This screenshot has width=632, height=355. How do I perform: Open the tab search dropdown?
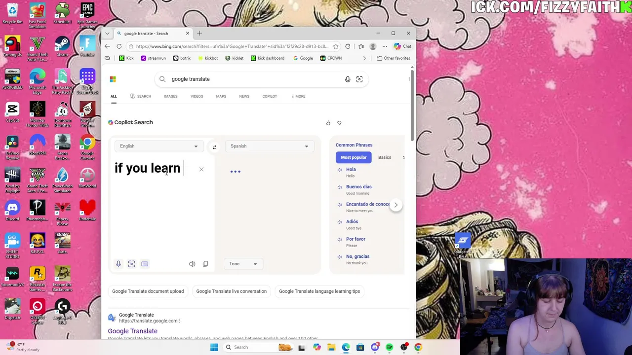pyautogui.click(x=107, y=34)
